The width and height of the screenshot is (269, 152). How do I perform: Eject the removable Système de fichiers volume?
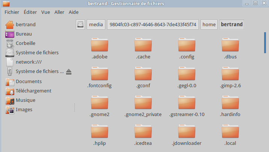pos(68,72)
